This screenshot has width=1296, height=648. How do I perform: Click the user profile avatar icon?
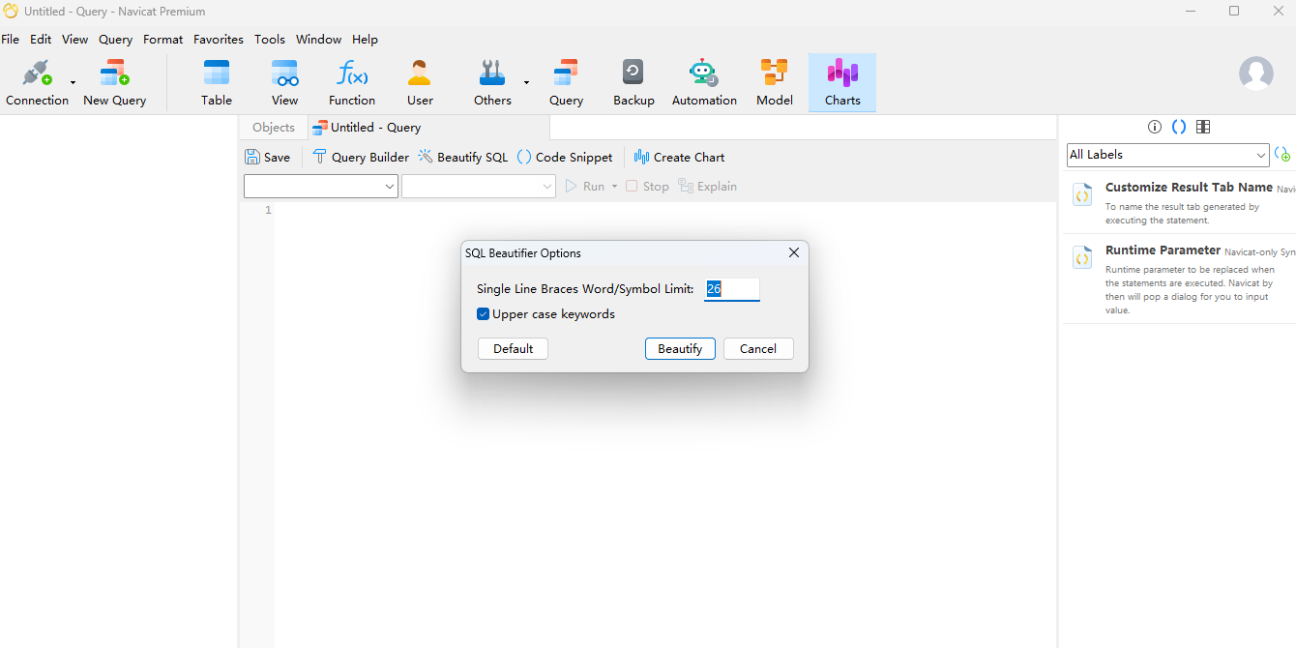1256,74
